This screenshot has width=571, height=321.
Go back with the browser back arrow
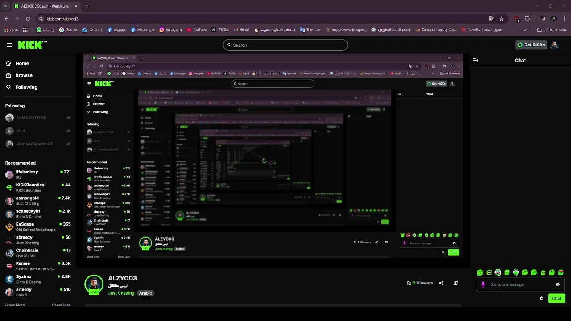point(7,19)
